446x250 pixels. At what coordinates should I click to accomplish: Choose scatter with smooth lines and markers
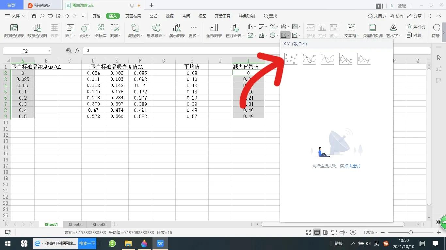309,59
